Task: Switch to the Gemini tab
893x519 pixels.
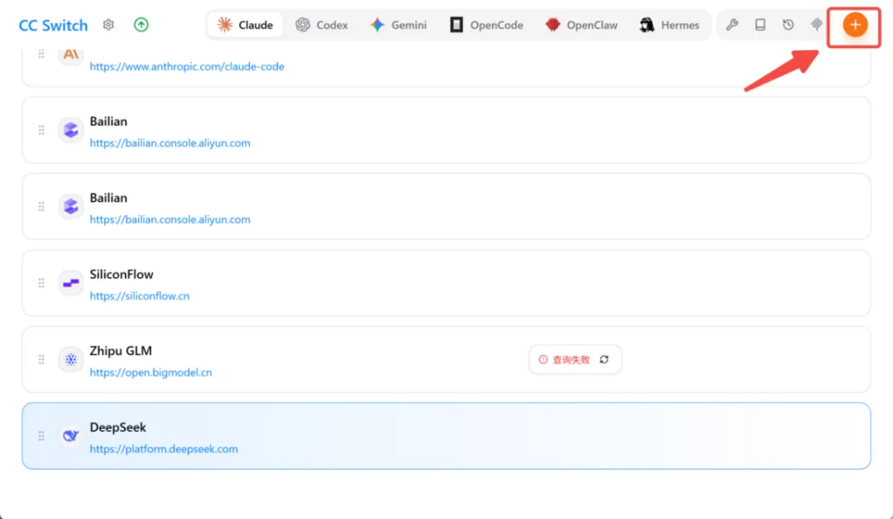Action: (398, 25)
